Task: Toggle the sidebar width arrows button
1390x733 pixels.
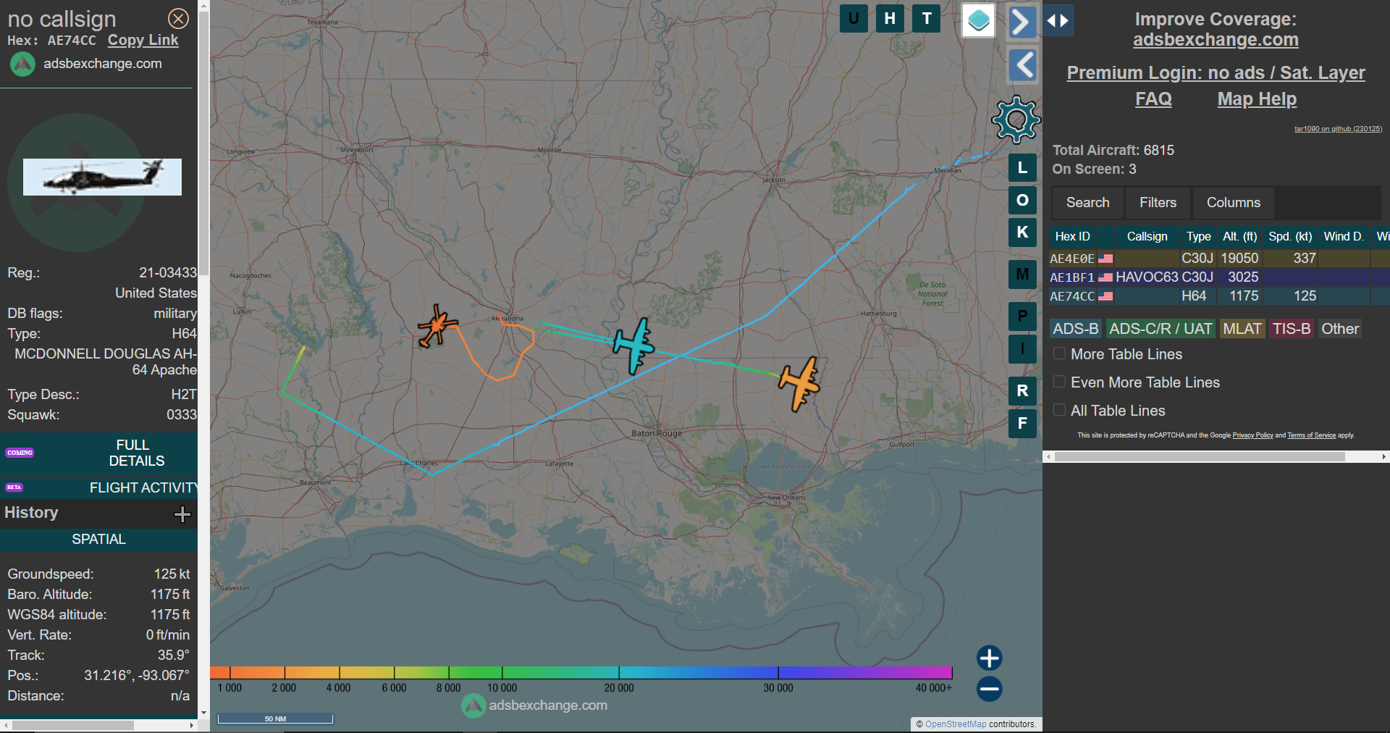Action: pyautogui.click(x=1058, y=20)
